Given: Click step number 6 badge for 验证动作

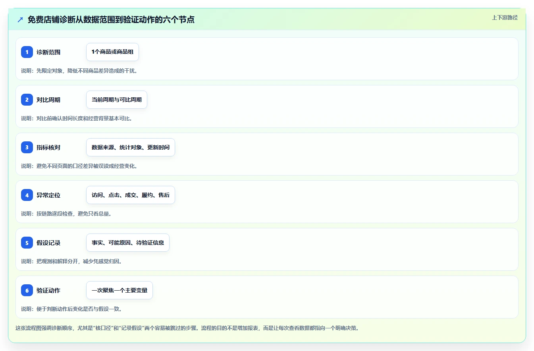Looking at the screenshot, I should tap(27, 290).
